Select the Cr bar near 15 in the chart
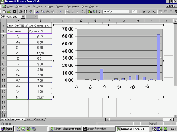The width and height of the screenshot is (177, 132). click(101, 75)
